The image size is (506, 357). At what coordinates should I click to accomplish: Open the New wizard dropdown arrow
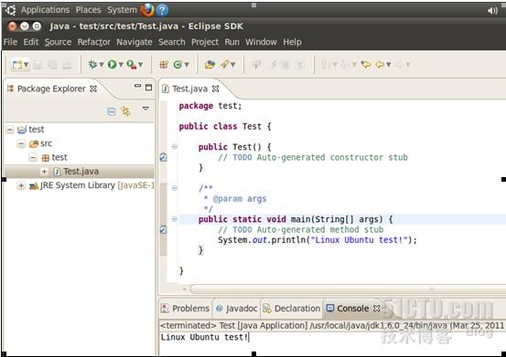click(x=27, y=65)
